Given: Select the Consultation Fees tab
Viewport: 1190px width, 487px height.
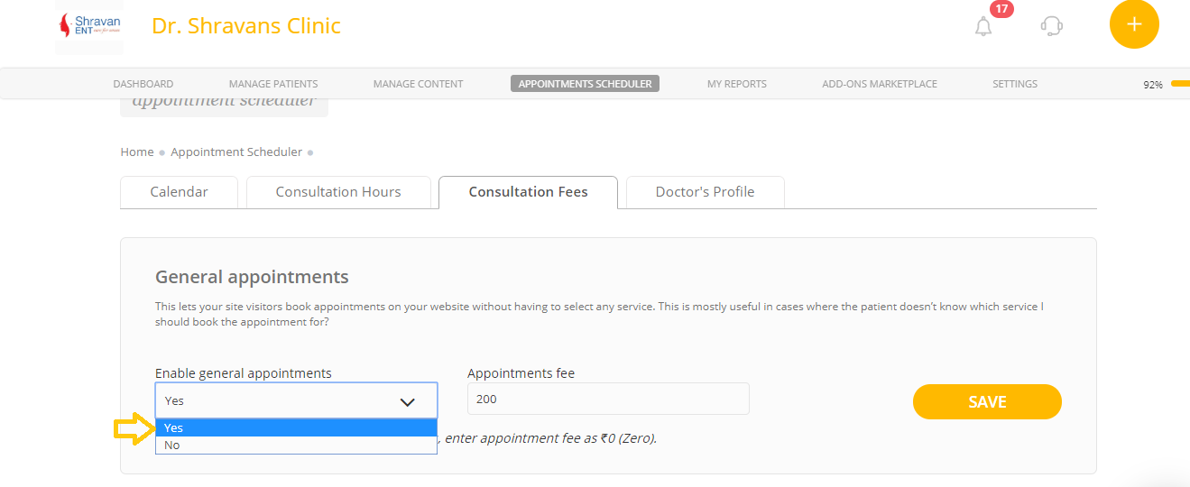Looking at the screenshot, I should (x=528, y=192).
